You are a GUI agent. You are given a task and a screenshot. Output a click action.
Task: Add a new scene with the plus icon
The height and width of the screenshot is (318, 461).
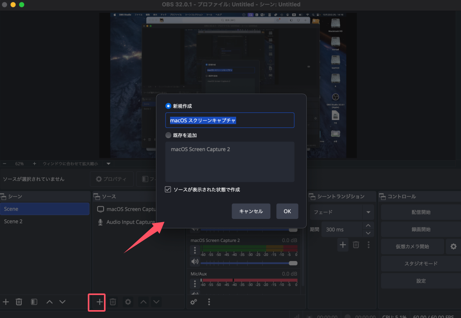[x=6, y=301]
